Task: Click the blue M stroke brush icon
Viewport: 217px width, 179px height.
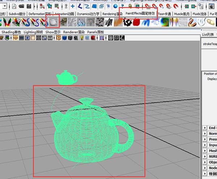Action: tap(146, 22)
